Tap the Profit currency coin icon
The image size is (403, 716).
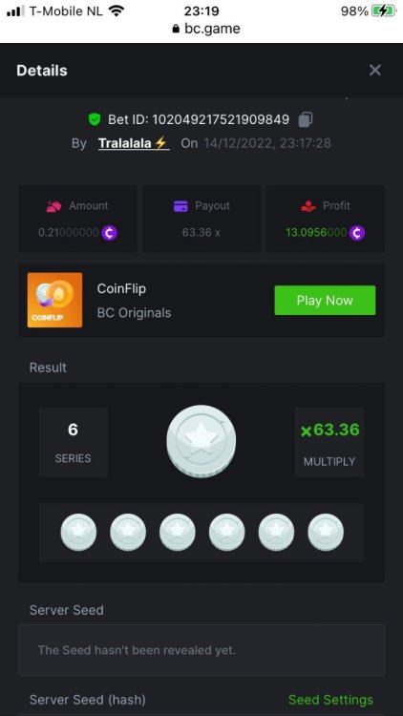[x=357, y=233]
